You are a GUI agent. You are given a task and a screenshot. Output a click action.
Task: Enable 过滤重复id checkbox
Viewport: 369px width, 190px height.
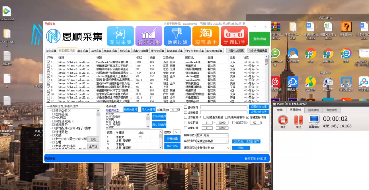pos(185,117)
